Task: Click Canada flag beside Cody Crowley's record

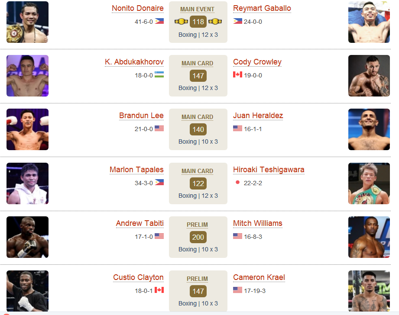Action: pyautogui.click(x=238, y=74)
